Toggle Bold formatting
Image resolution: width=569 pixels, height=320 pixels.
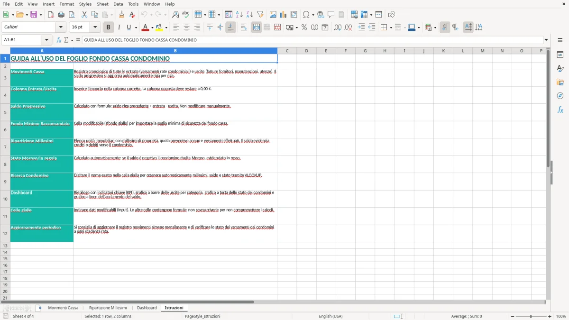pyautogui.click(x=109, y=27)
